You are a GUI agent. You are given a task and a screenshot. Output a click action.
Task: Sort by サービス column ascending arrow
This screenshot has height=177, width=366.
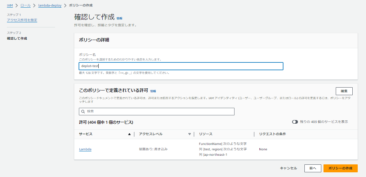[129, 134]
